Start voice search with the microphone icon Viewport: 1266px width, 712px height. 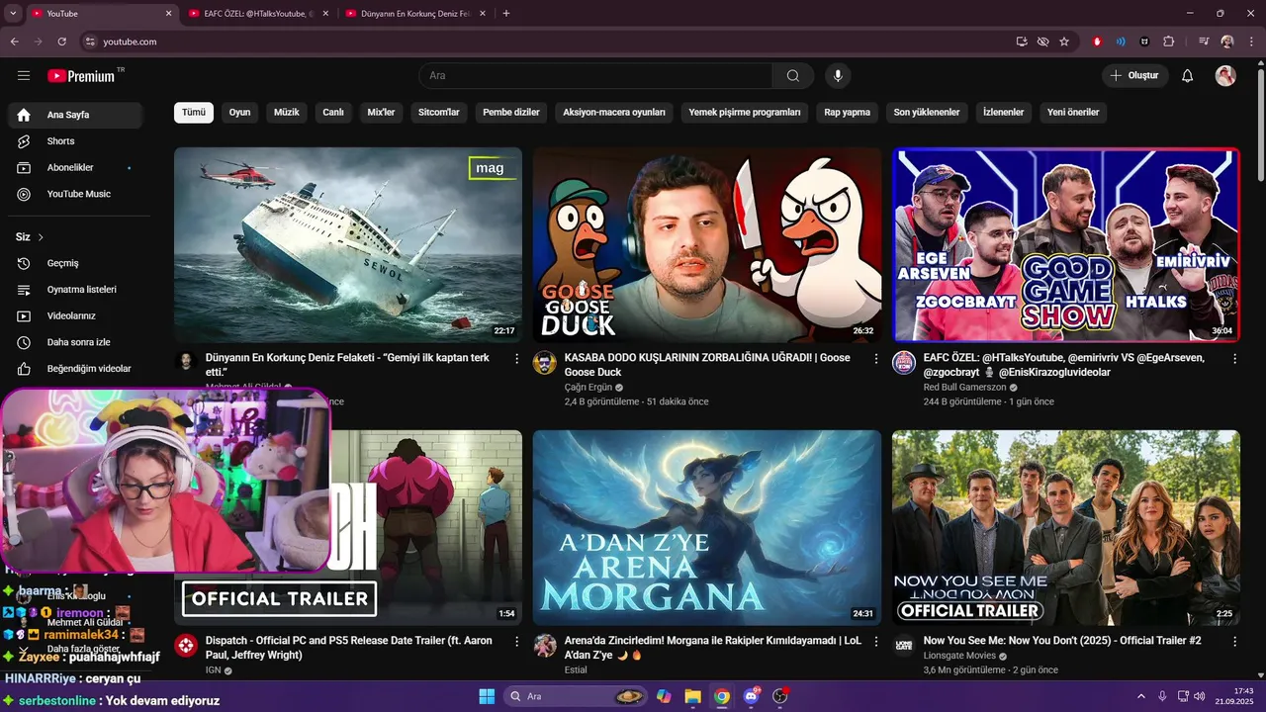click(838, 75)
